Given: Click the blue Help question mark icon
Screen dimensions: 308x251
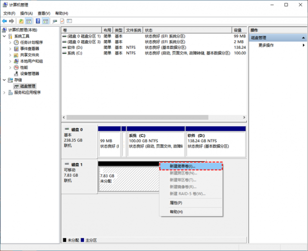Looking at the screenshot, I should (38, 21).
